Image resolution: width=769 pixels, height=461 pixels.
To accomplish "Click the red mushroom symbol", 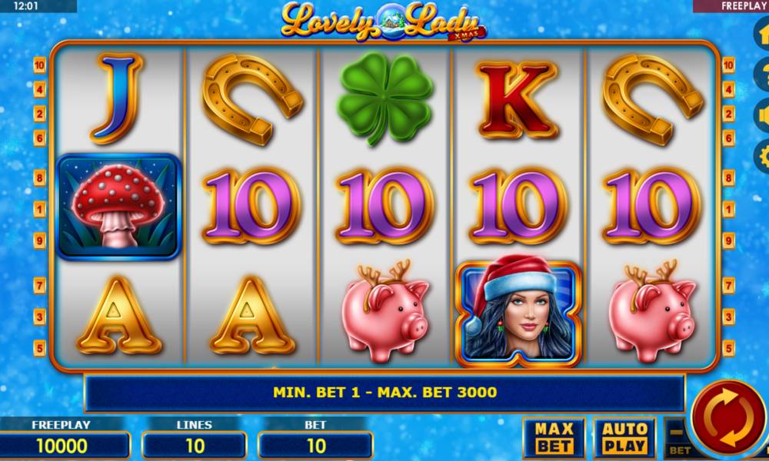I will point(118,206).
